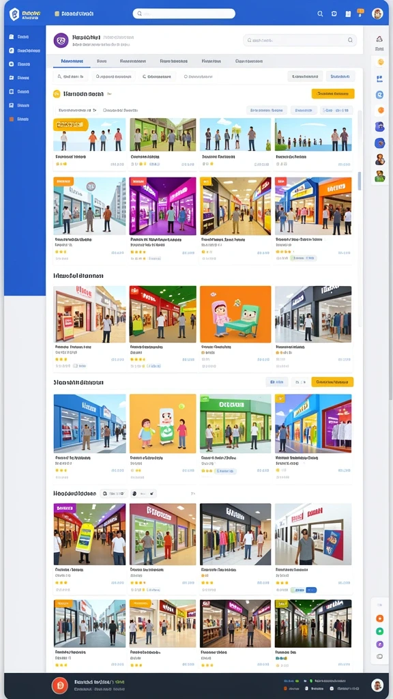Open the yellow circle icon in the right panel
This screenshot has height=699, width=393.
point(380,62)
